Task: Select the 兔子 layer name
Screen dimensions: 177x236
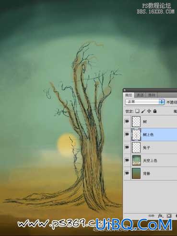Action: point(146,147)
